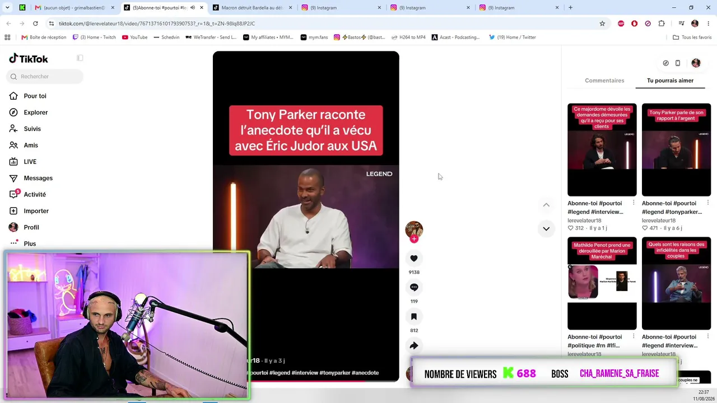717x403 pixels.
Task: Follow creator with red plus badge
Action: (x=414, y=239)
